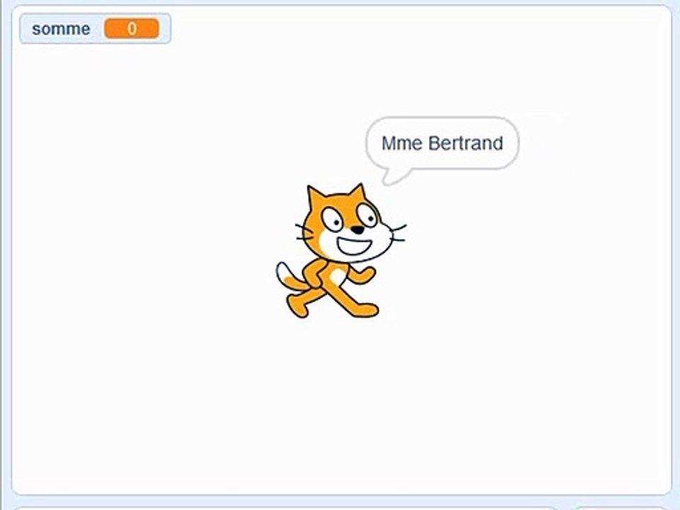Click the orange somme value 0

pyautogui.click(x=132, y=28)
